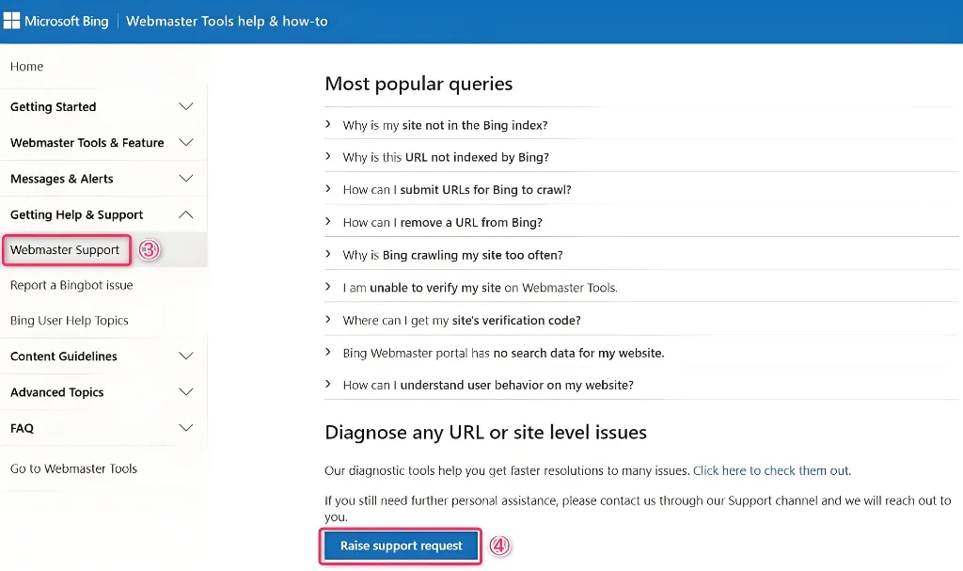This screenshot has width=963, height=571.
Task: Open 'Click here to check them out' link
Action: 771,470
